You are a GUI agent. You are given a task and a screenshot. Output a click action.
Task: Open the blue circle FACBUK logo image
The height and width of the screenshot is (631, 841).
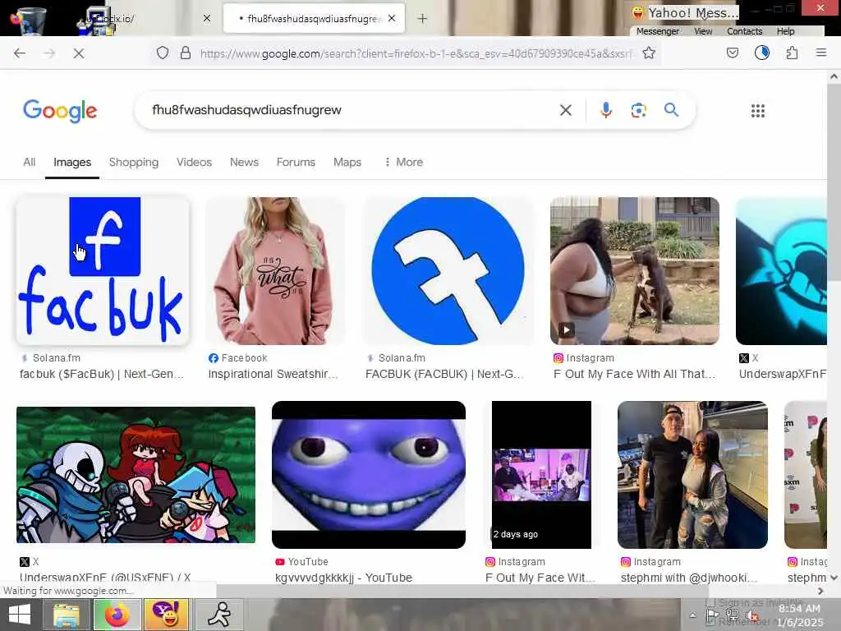(x=448, y=271)
